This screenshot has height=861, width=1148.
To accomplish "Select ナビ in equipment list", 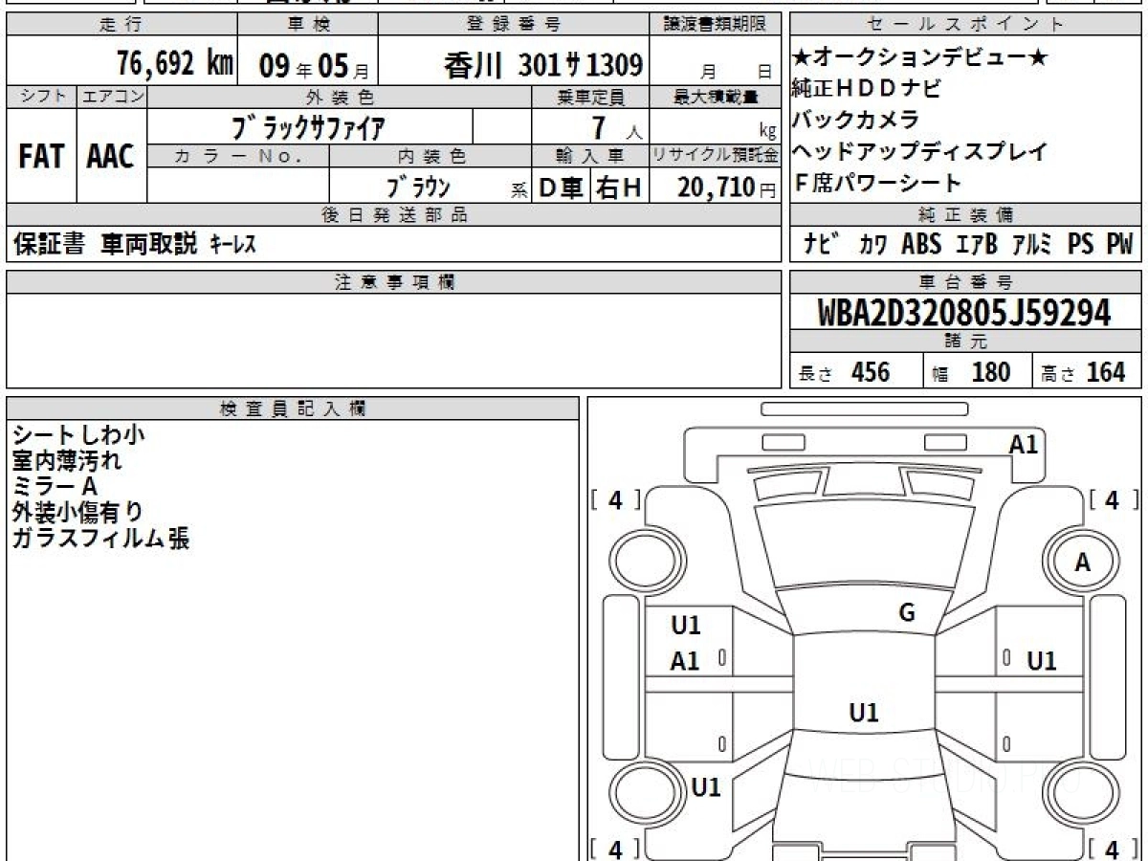I will tap(824, 245).
